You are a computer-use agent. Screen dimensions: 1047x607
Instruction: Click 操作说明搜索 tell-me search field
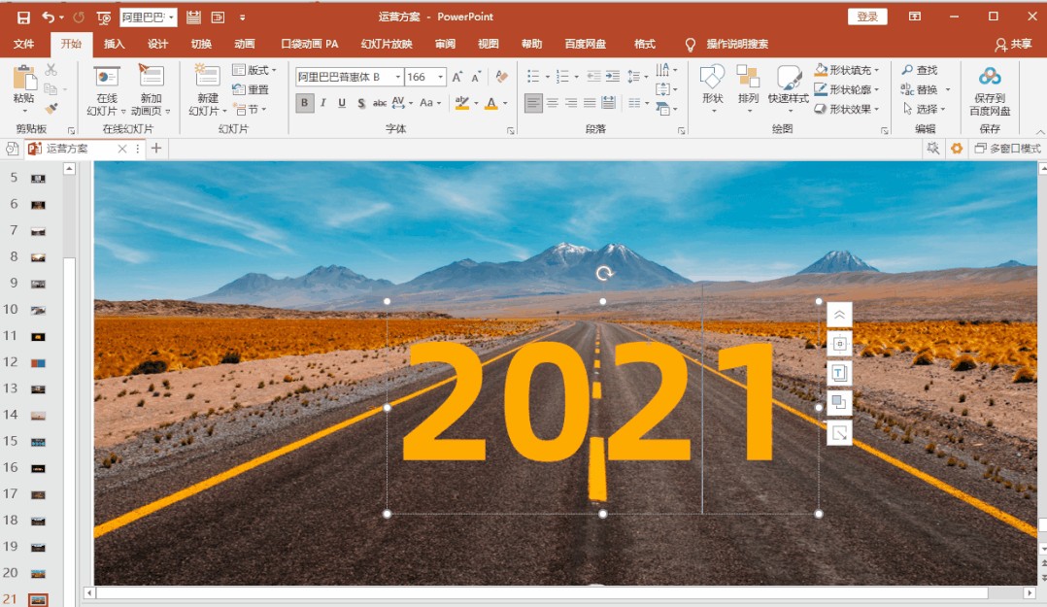coord(737,44)
